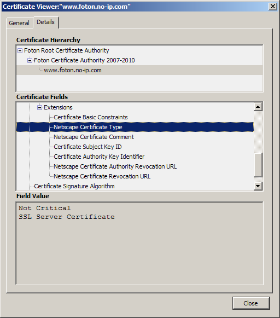The width and height of the screenshot is (280, 318).
Task: Click the Close button
Action: pos(251,303)
